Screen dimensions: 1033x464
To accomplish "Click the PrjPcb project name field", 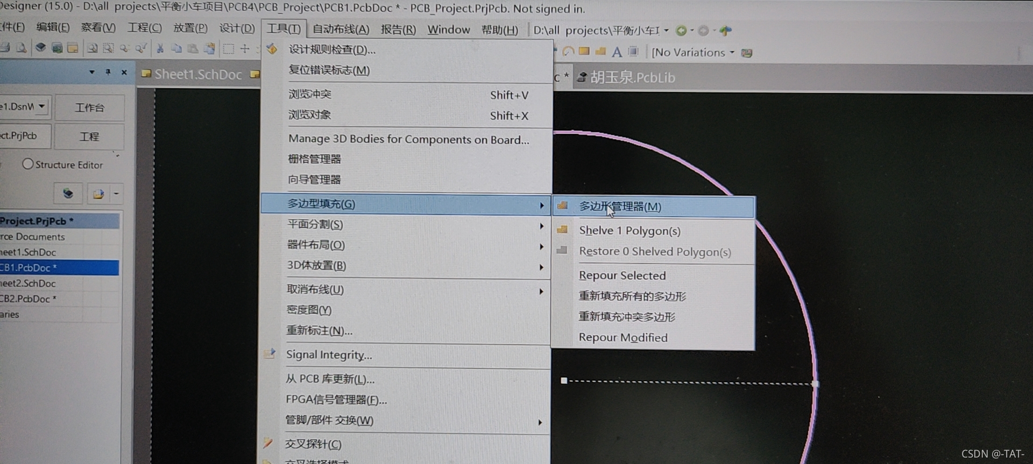I will pyautogui.click(x=25, y=135).
